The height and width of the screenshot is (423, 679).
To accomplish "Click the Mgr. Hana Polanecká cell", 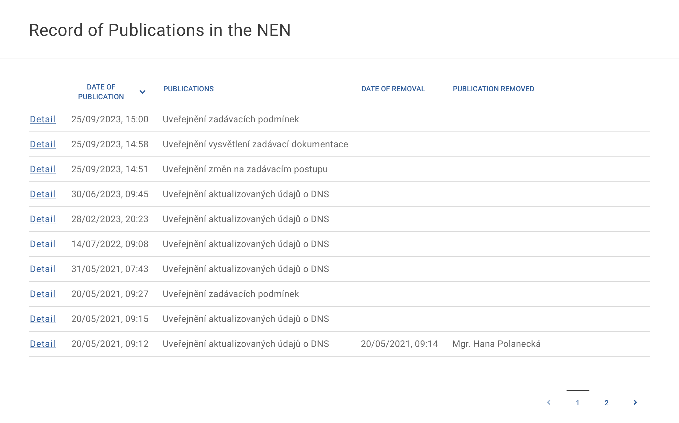I will click(x=496, y=344).
